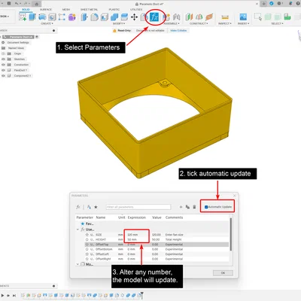Click the HEIGHT expression 50 mm
This screenshot has height=301, width=301.
pyautogui.click(x=132, y=239)
